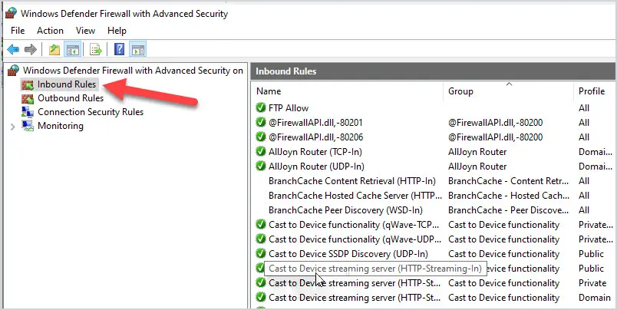Expand the Monitoring tree node
Image resolution: width=617 pixels, height=310 pixels.
[12, 127]
